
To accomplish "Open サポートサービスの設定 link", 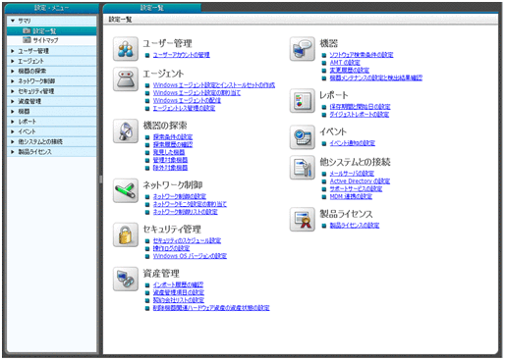I will (x=356, y=189).
